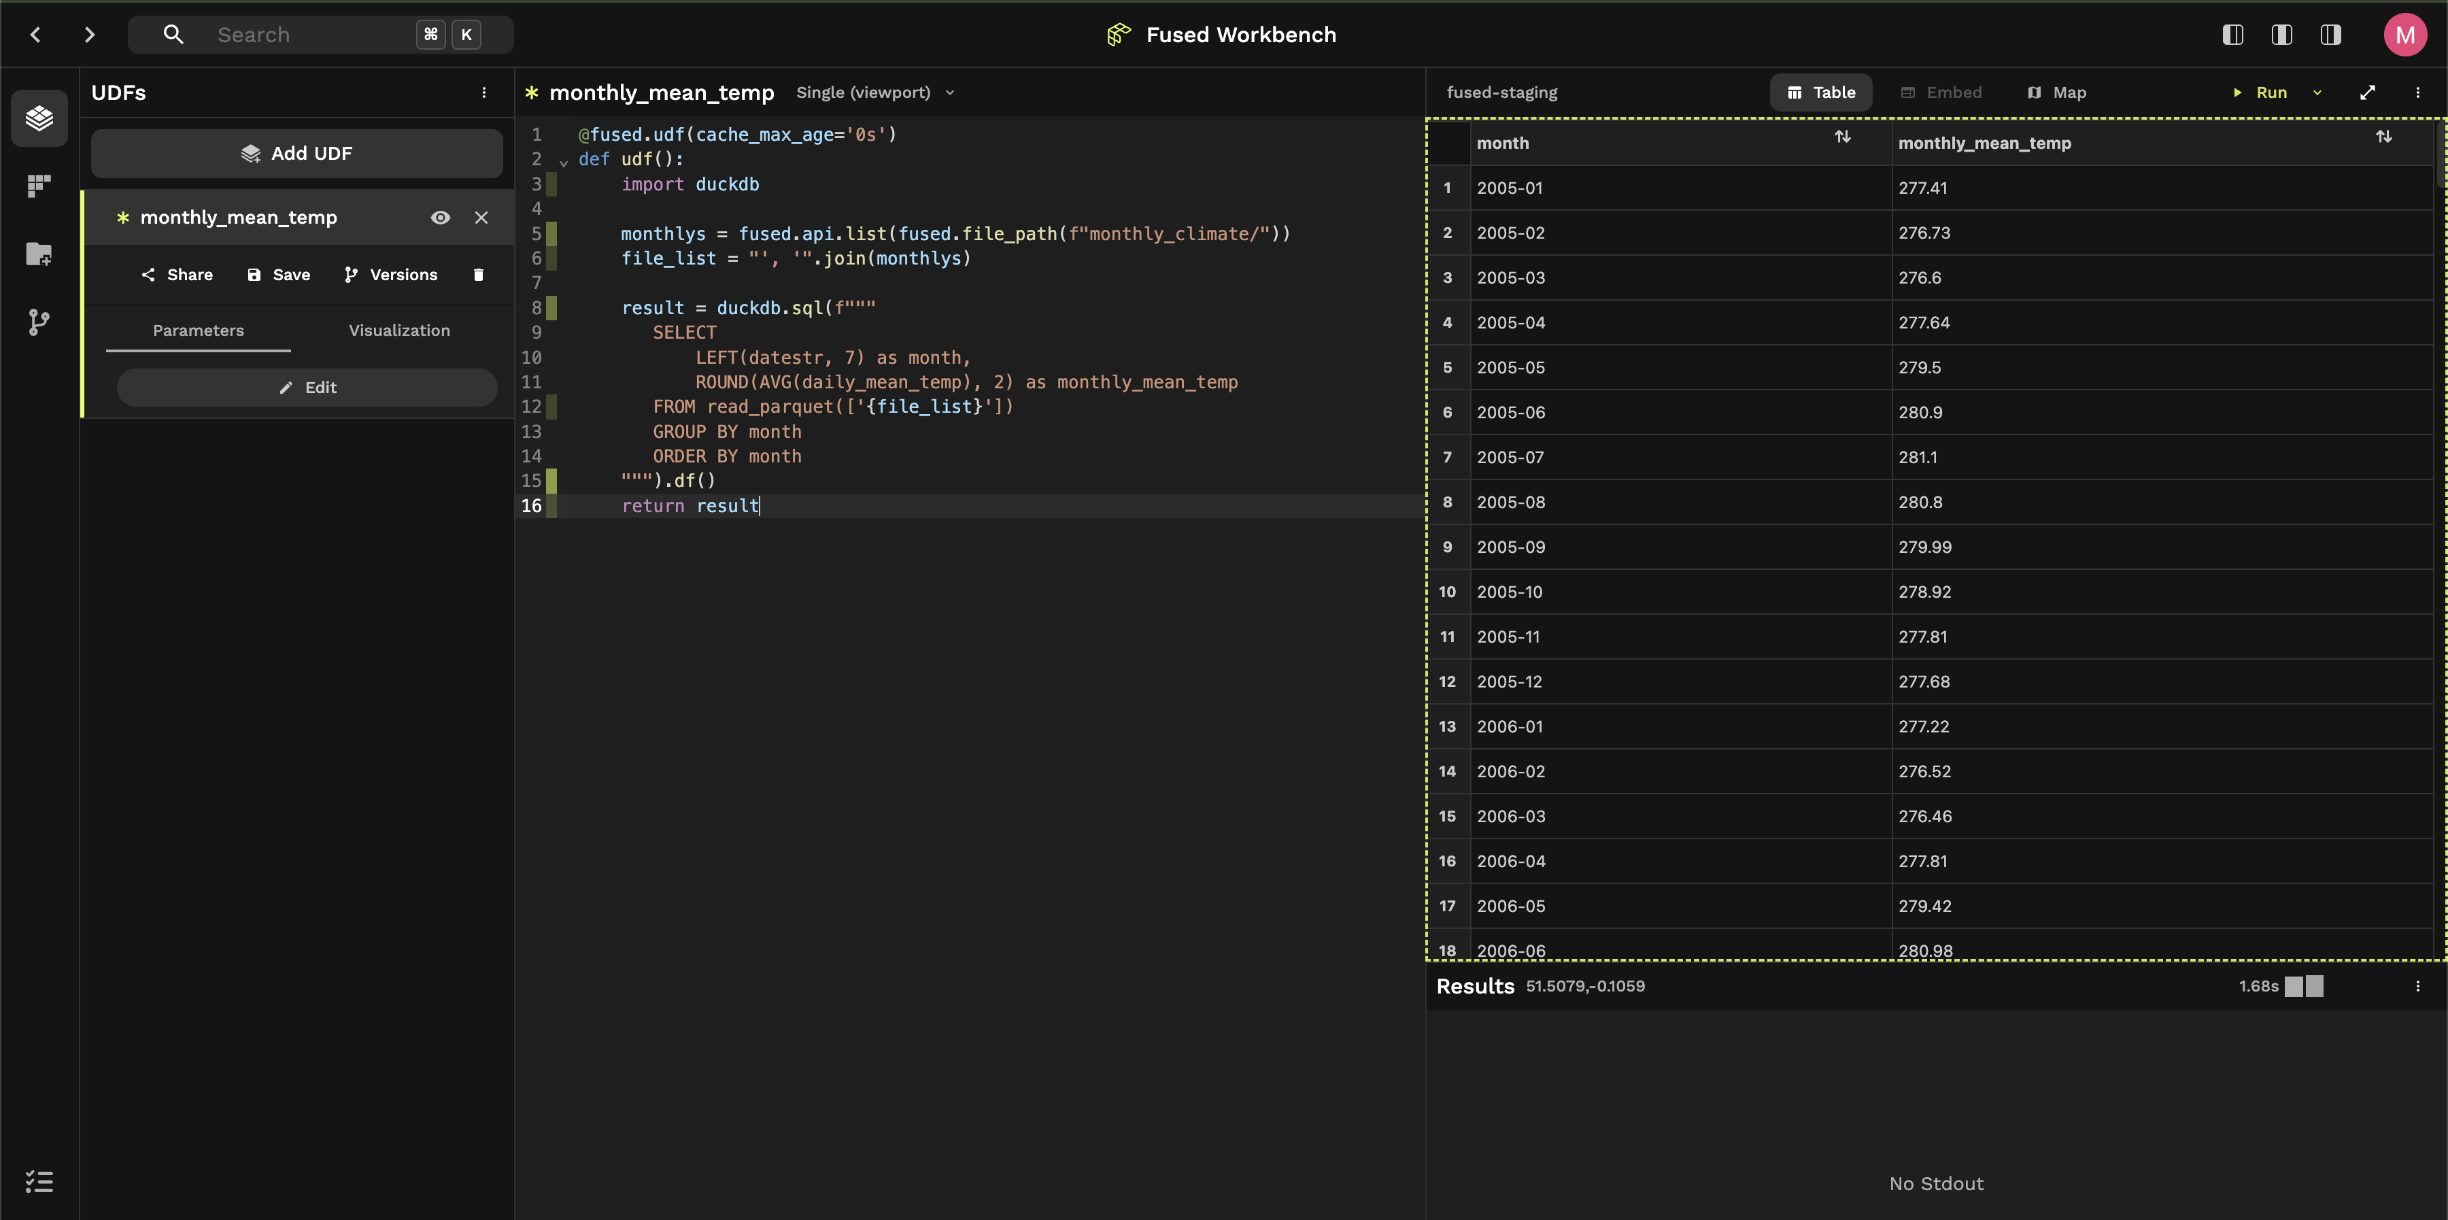Expand results panel to fullscreen

coord(2367,92)
